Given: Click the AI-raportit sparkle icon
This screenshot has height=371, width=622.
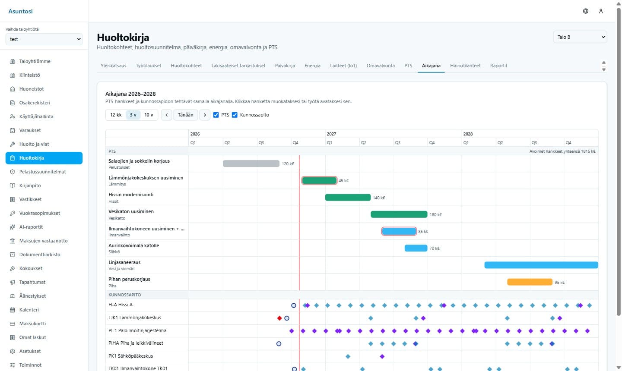Looking at the screenshot, I should click(13, 227).
